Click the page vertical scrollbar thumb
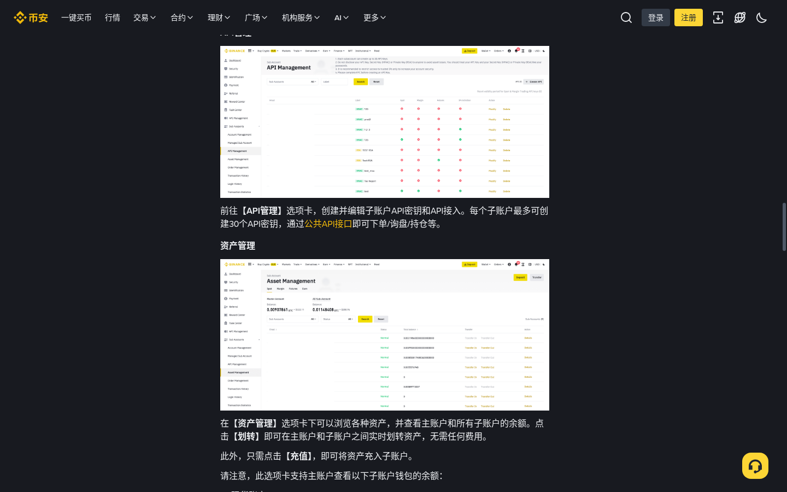Screen dimensions: 787x492 (784, 227)
